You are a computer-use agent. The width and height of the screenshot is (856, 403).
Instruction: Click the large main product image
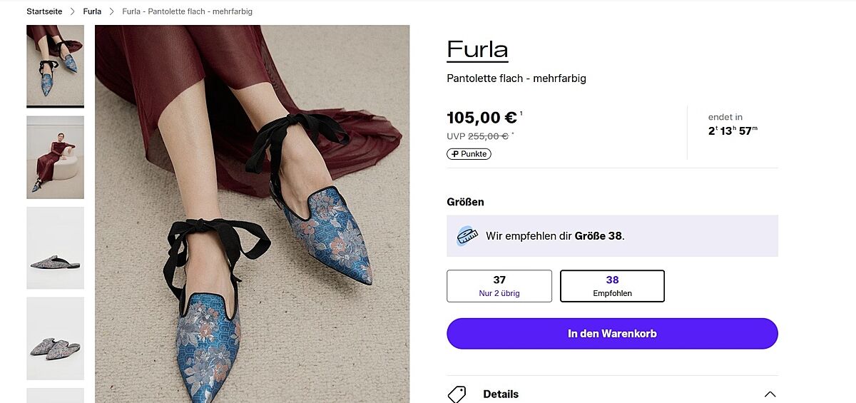[253, 214]
